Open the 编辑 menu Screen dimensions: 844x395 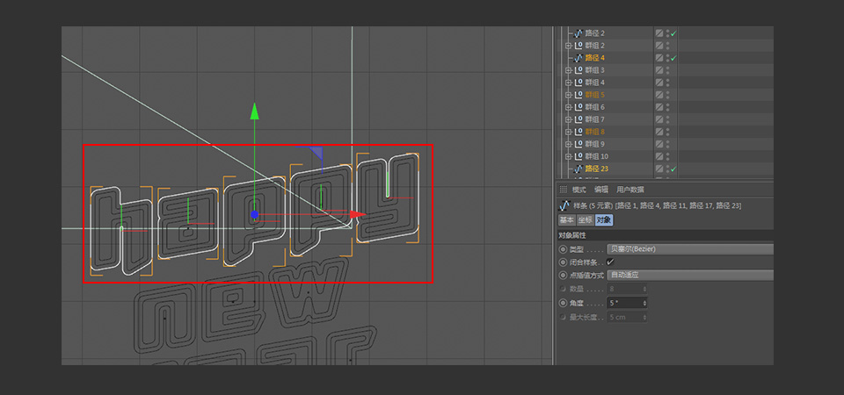(601, 190)
